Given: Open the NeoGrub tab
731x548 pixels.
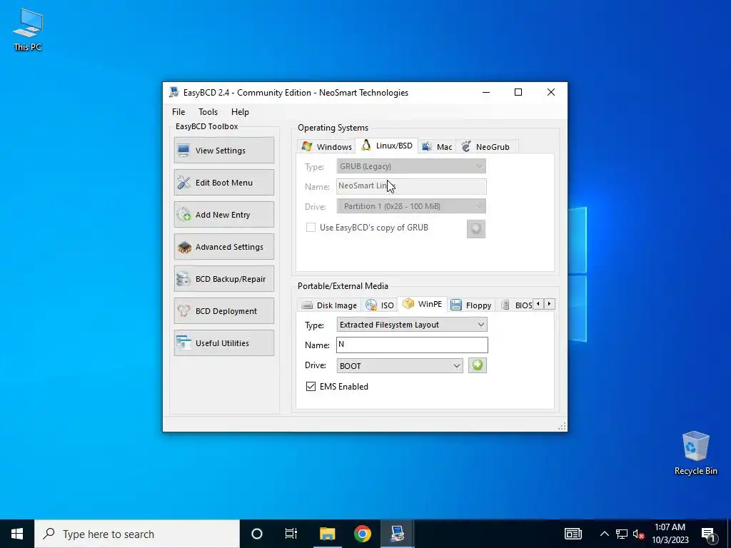Looking at the screenshot, I should point(485,147).
